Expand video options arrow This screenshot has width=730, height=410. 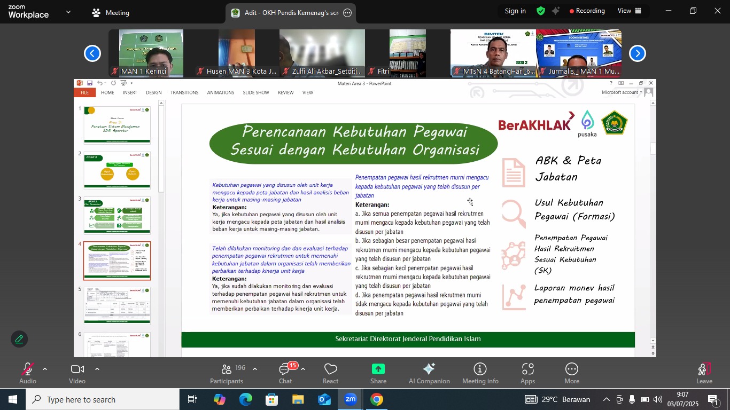point(97,369)
